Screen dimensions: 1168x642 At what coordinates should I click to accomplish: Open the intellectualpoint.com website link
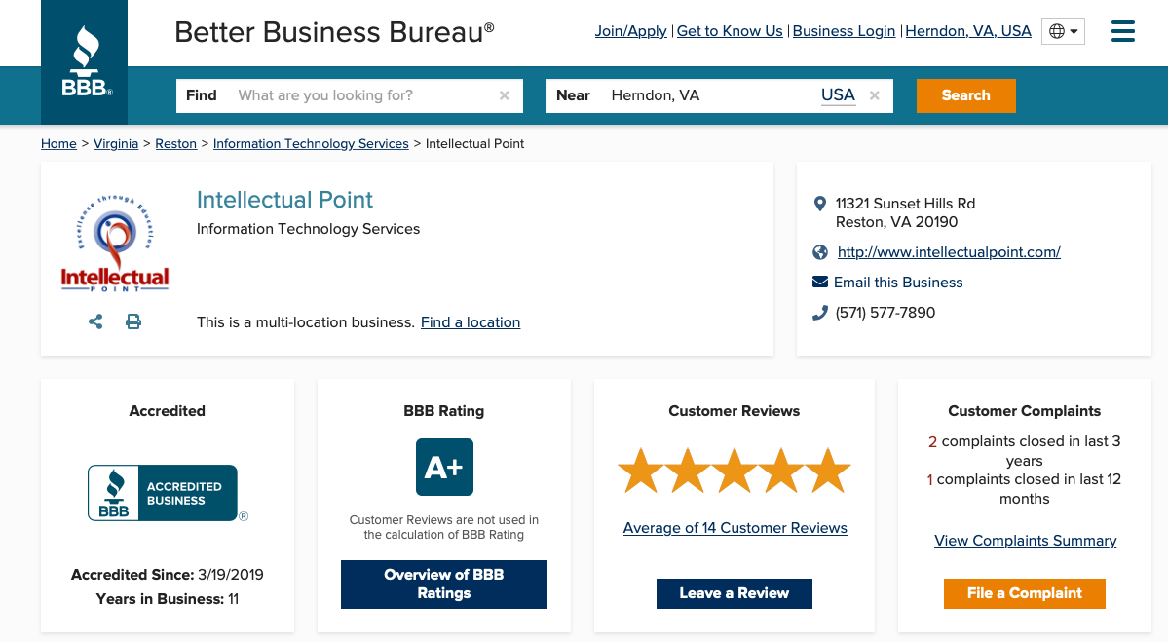point(949,252)
